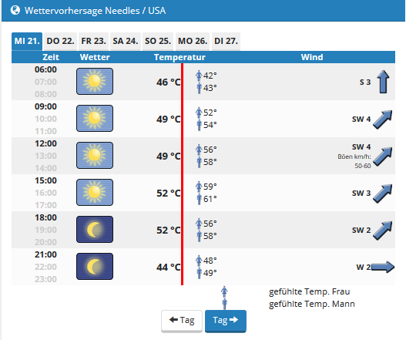The image size is (406, 340).
Task: Click the female felt-temperature icon at 15:00
Action: point(199,187)
